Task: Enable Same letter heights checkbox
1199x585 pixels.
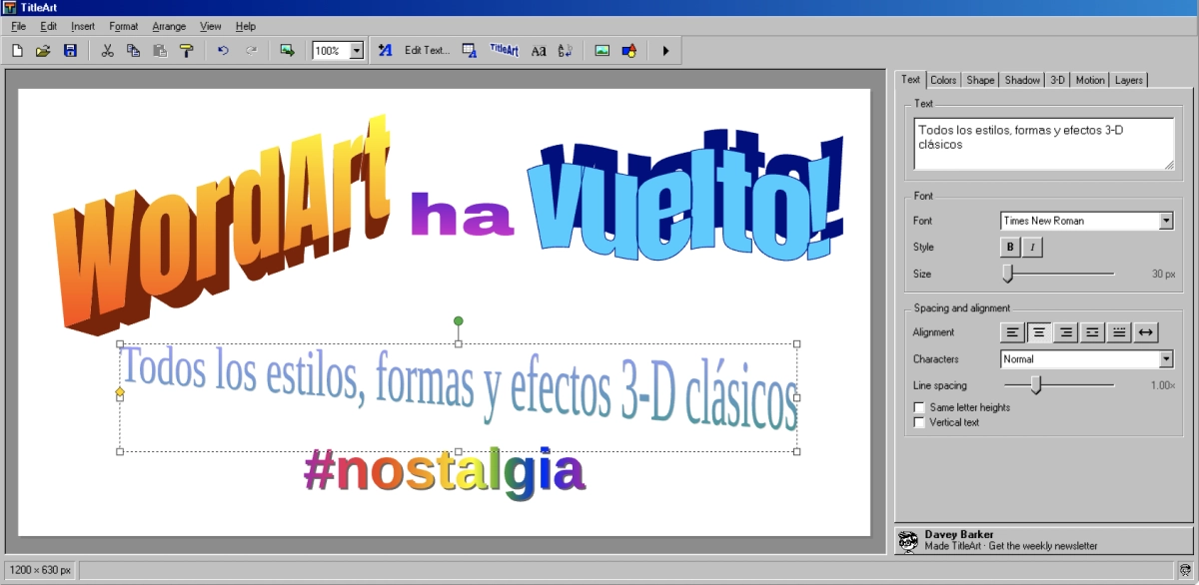Action: [919, 407]
